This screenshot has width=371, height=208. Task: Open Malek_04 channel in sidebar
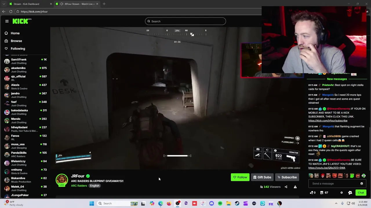coord(26,188)
